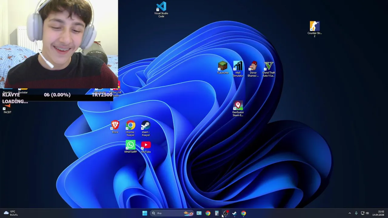Open the clock showing 21:02 14.04.2026
The image size is (388, 218).
(x=378, y=213)
